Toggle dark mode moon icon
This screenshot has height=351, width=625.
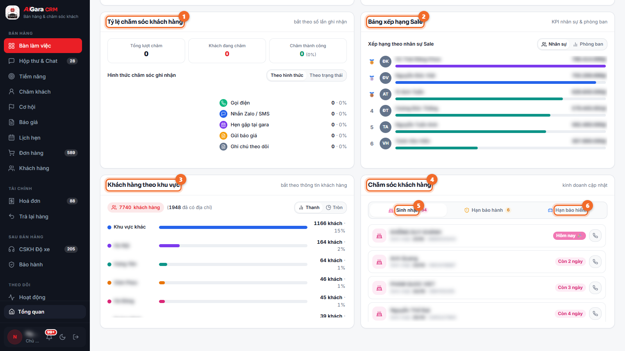tap(62, 337)
